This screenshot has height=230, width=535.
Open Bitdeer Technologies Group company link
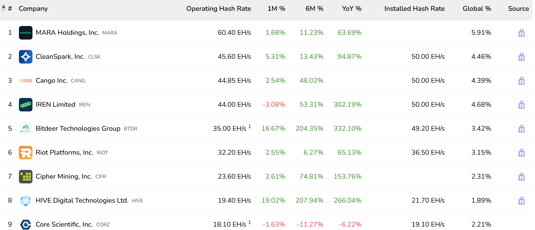(78, 129)
